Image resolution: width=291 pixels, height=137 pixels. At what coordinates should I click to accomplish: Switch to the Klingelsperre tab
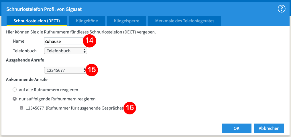click(x=127, y=21)
